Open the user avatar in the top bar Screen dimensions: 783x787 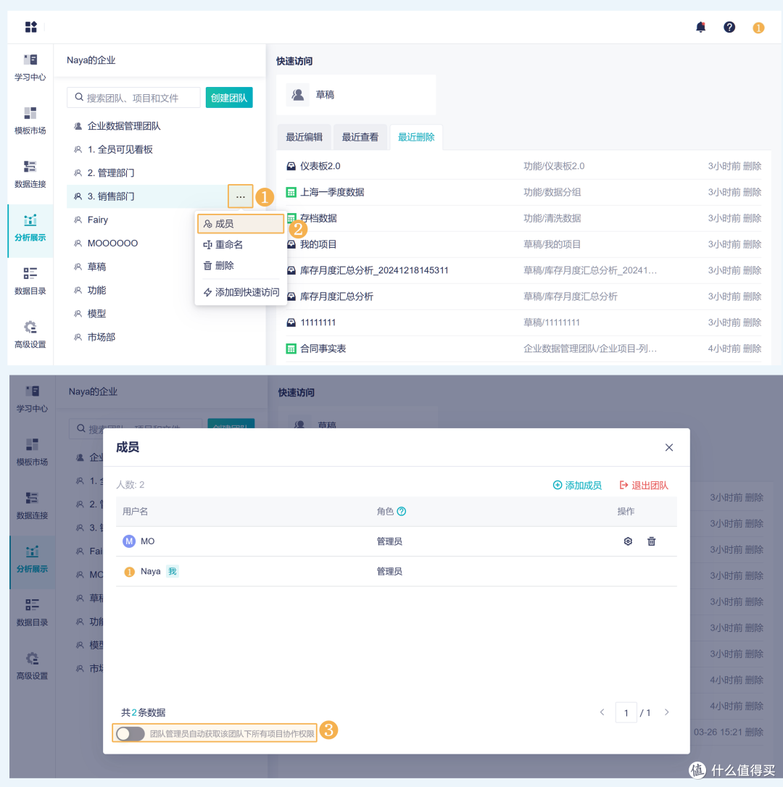(x=758, y=28)
